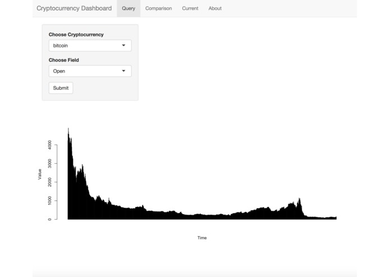
Task: Switch to the Comparison tab
Action: pos(158,8)
